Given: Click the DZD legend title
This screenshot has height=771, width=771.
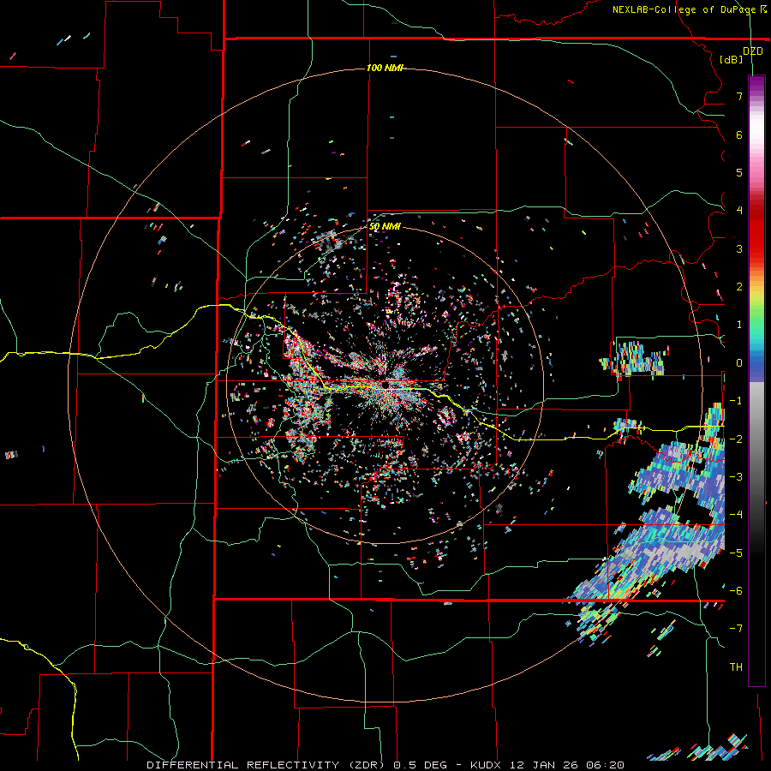Looking at the screenshot, I should [753, 51].
